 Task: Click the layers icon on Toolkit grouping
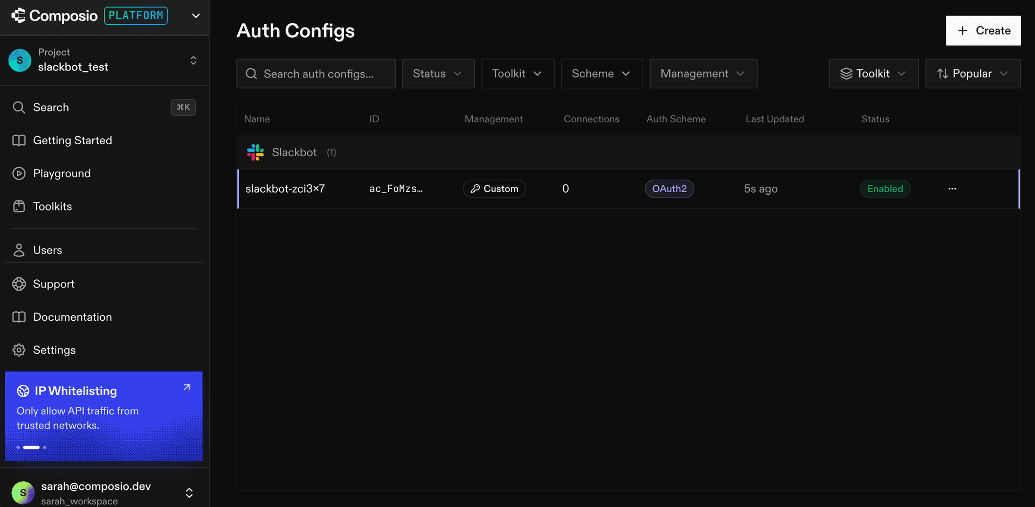(x=846, y=74)
